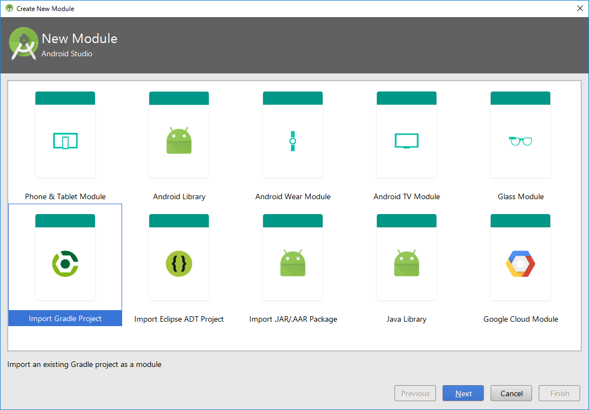The width and height of the screenshot is (589, 410).
Task: Click the Android Studio logo in header
Action: [x=23, y=44]
